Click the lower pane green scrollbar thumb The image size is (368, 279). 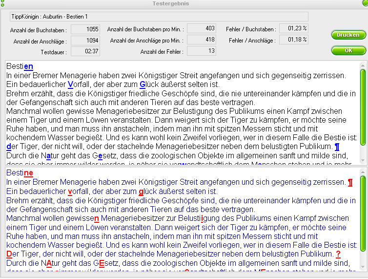363,214
